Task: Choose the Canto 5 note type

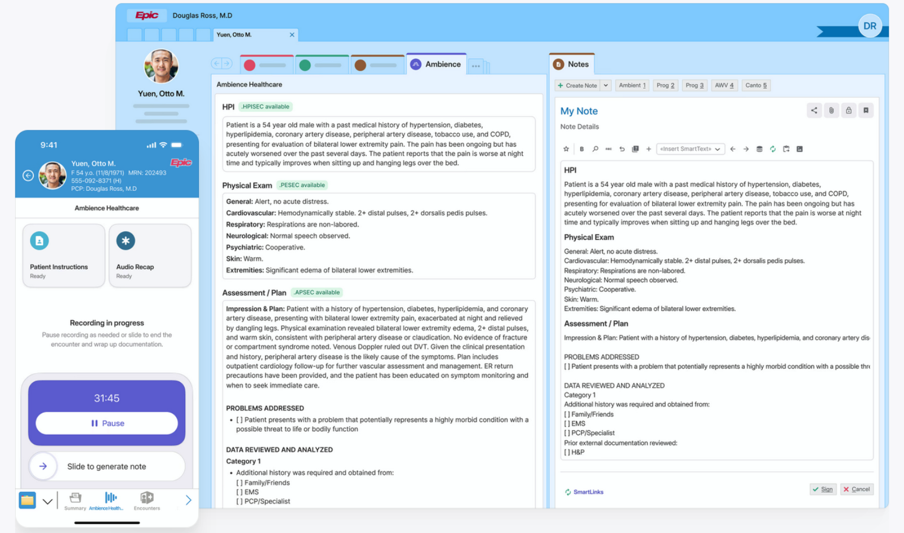Action: click(x=756, y=86)
